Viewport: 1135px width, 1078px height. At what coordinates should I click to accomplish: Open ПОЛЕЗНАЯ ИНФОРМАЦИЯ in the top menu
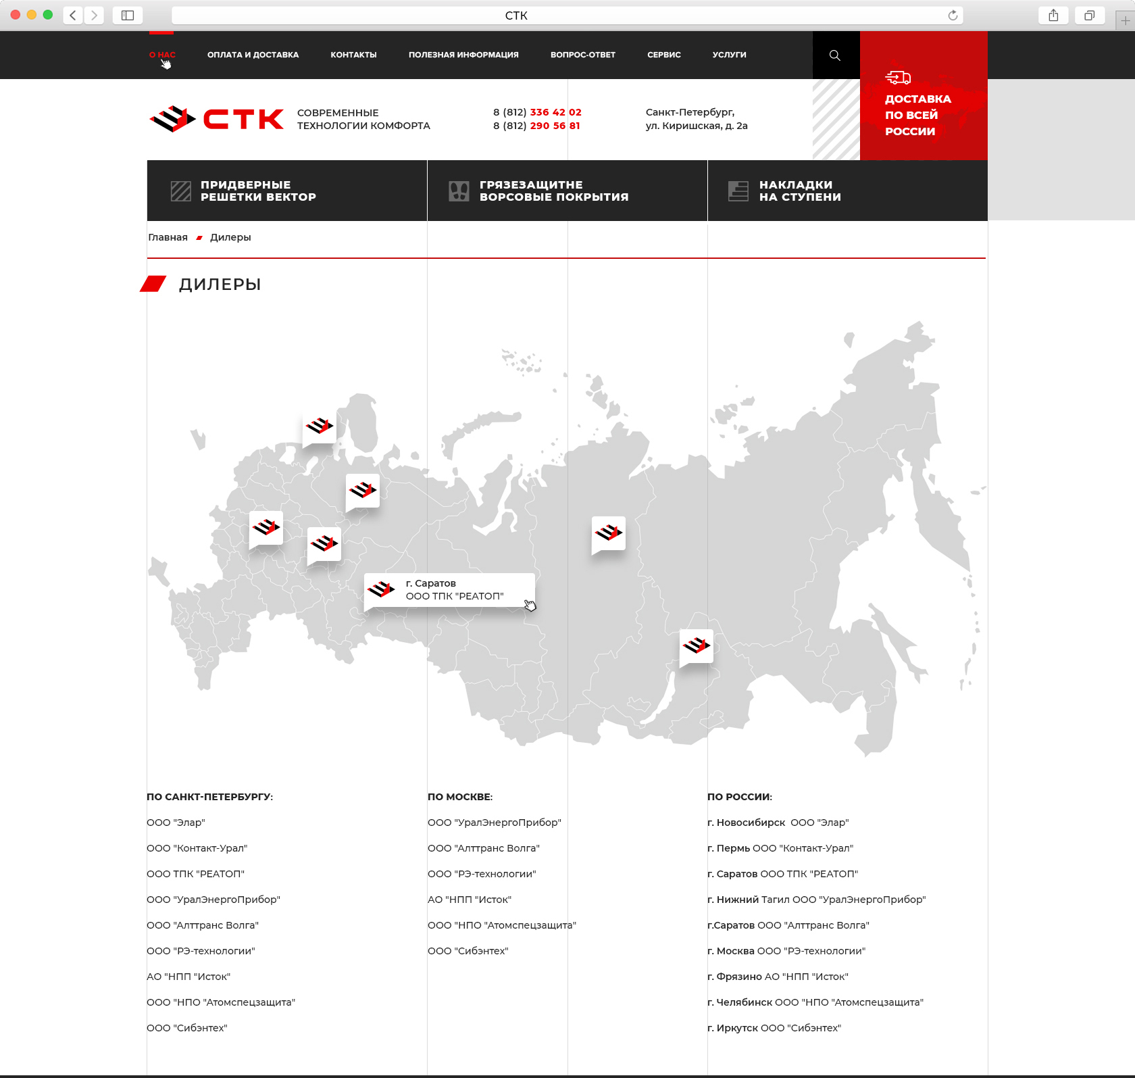click(463, 55)
